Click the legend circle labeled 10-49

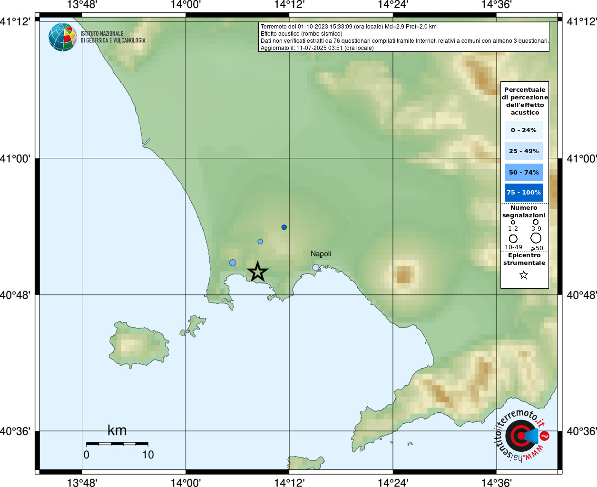coord(513,238)
